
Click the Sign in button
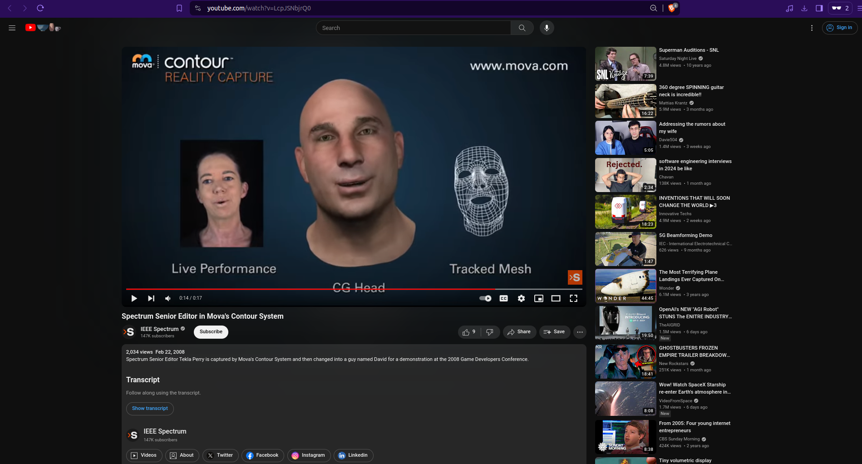(x=839, y=28)
